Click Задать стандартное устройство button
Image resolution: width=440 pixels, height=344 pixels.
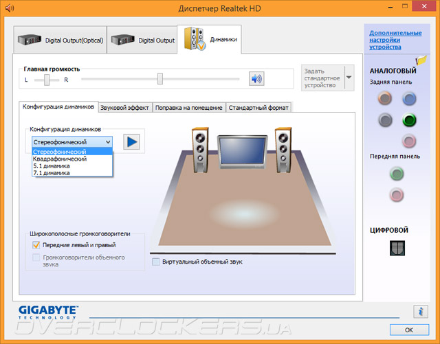coord(322,78)
